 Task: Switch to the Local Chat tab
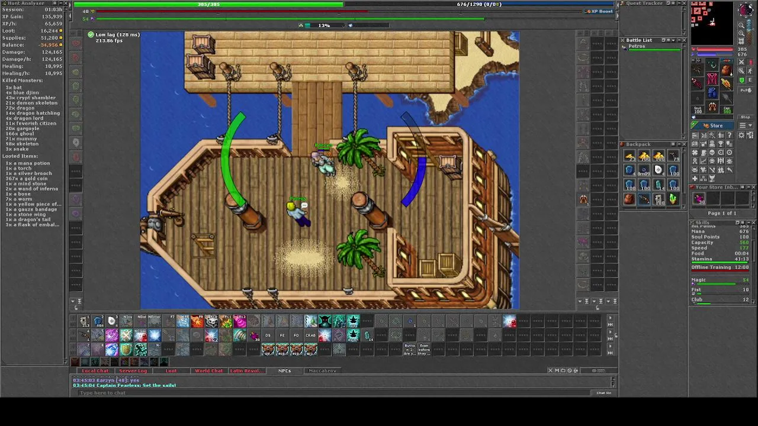pos(95,371)
